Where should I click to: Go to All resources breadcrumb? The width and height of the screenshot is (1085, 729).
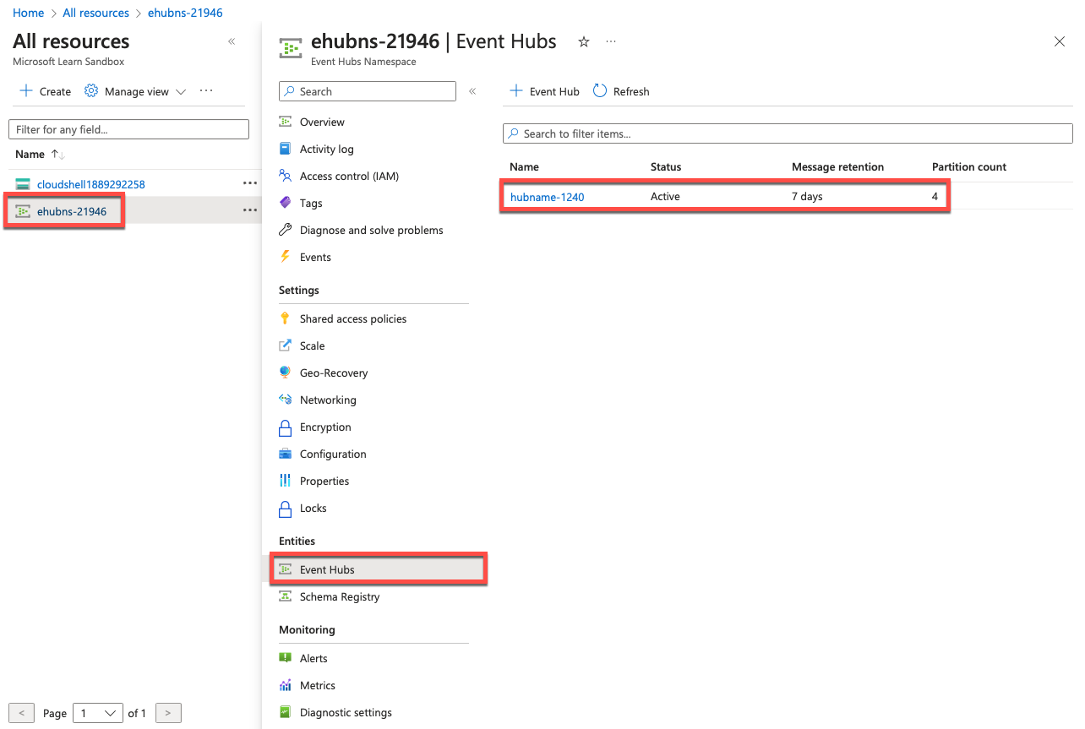tap(96, 13)
